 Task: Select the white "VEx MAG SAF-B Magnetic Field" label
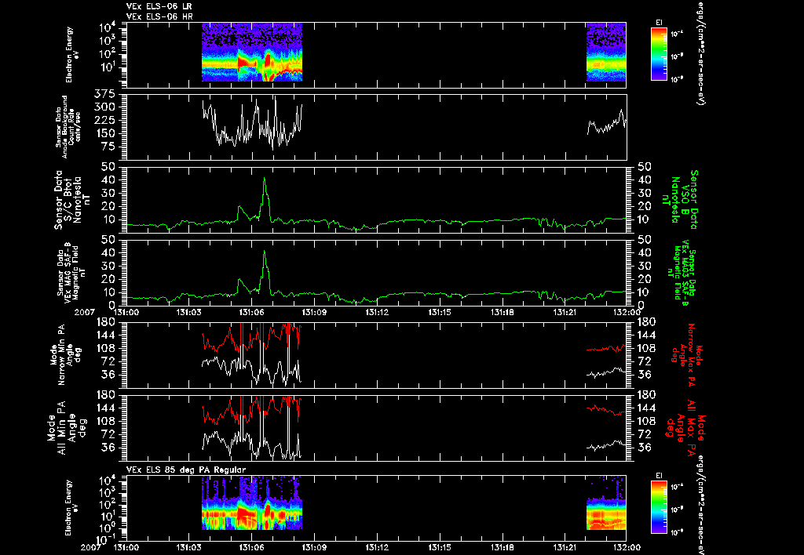71,271
